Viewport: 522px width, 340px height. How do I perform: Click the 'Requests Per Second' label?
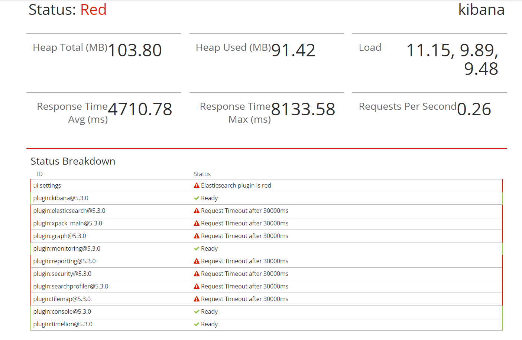click(408, 106)
